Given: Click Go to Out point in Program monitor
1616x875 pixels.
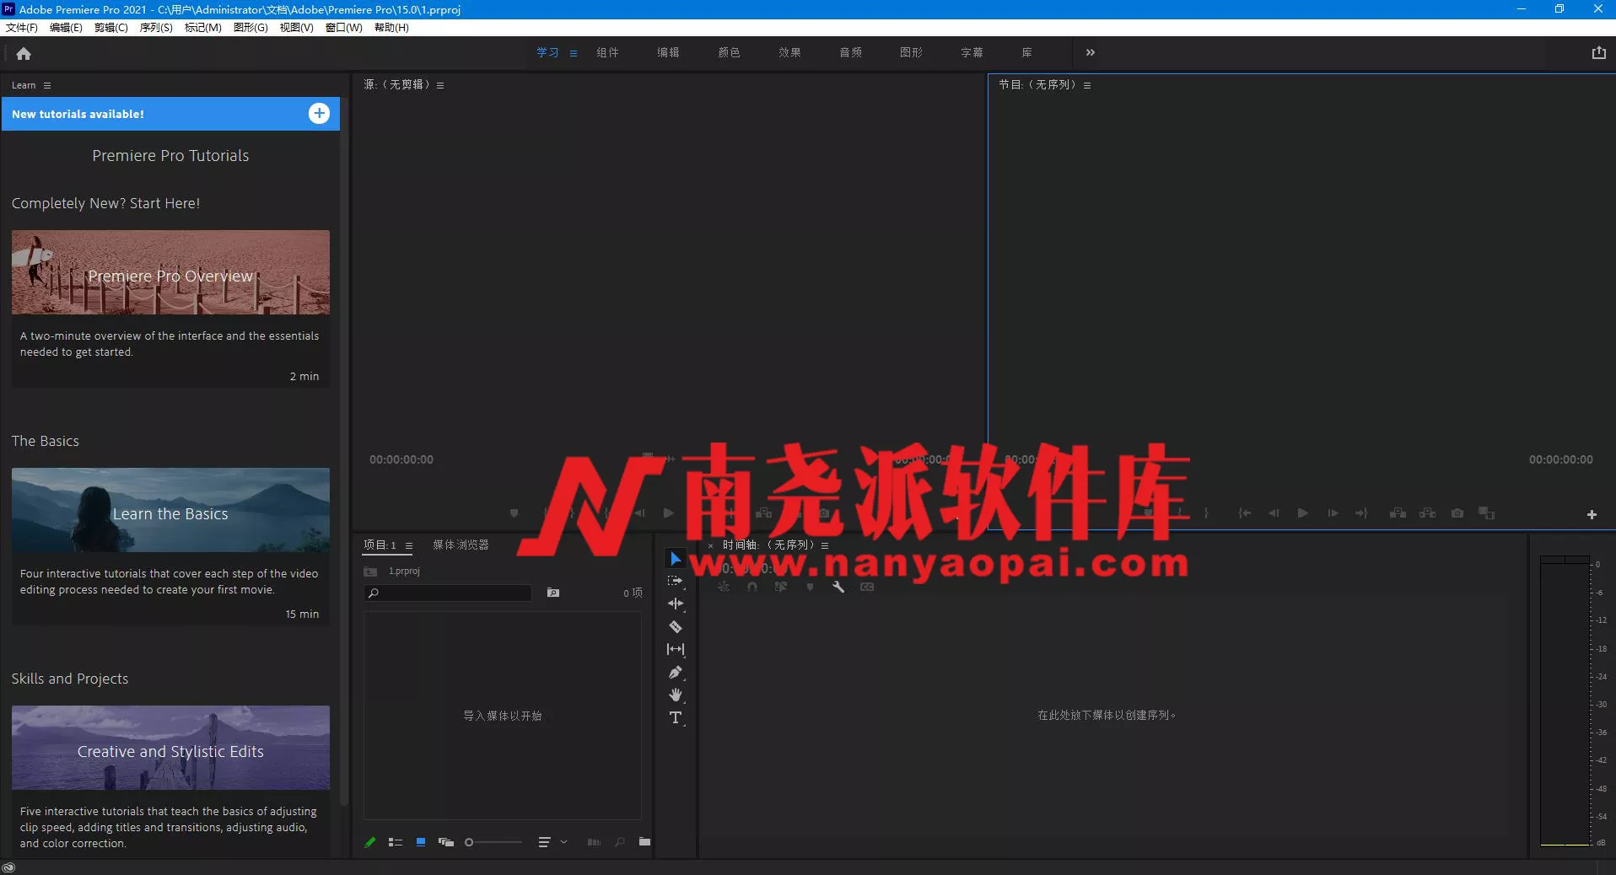Looking at the screenshot, I should (1361, 513).
